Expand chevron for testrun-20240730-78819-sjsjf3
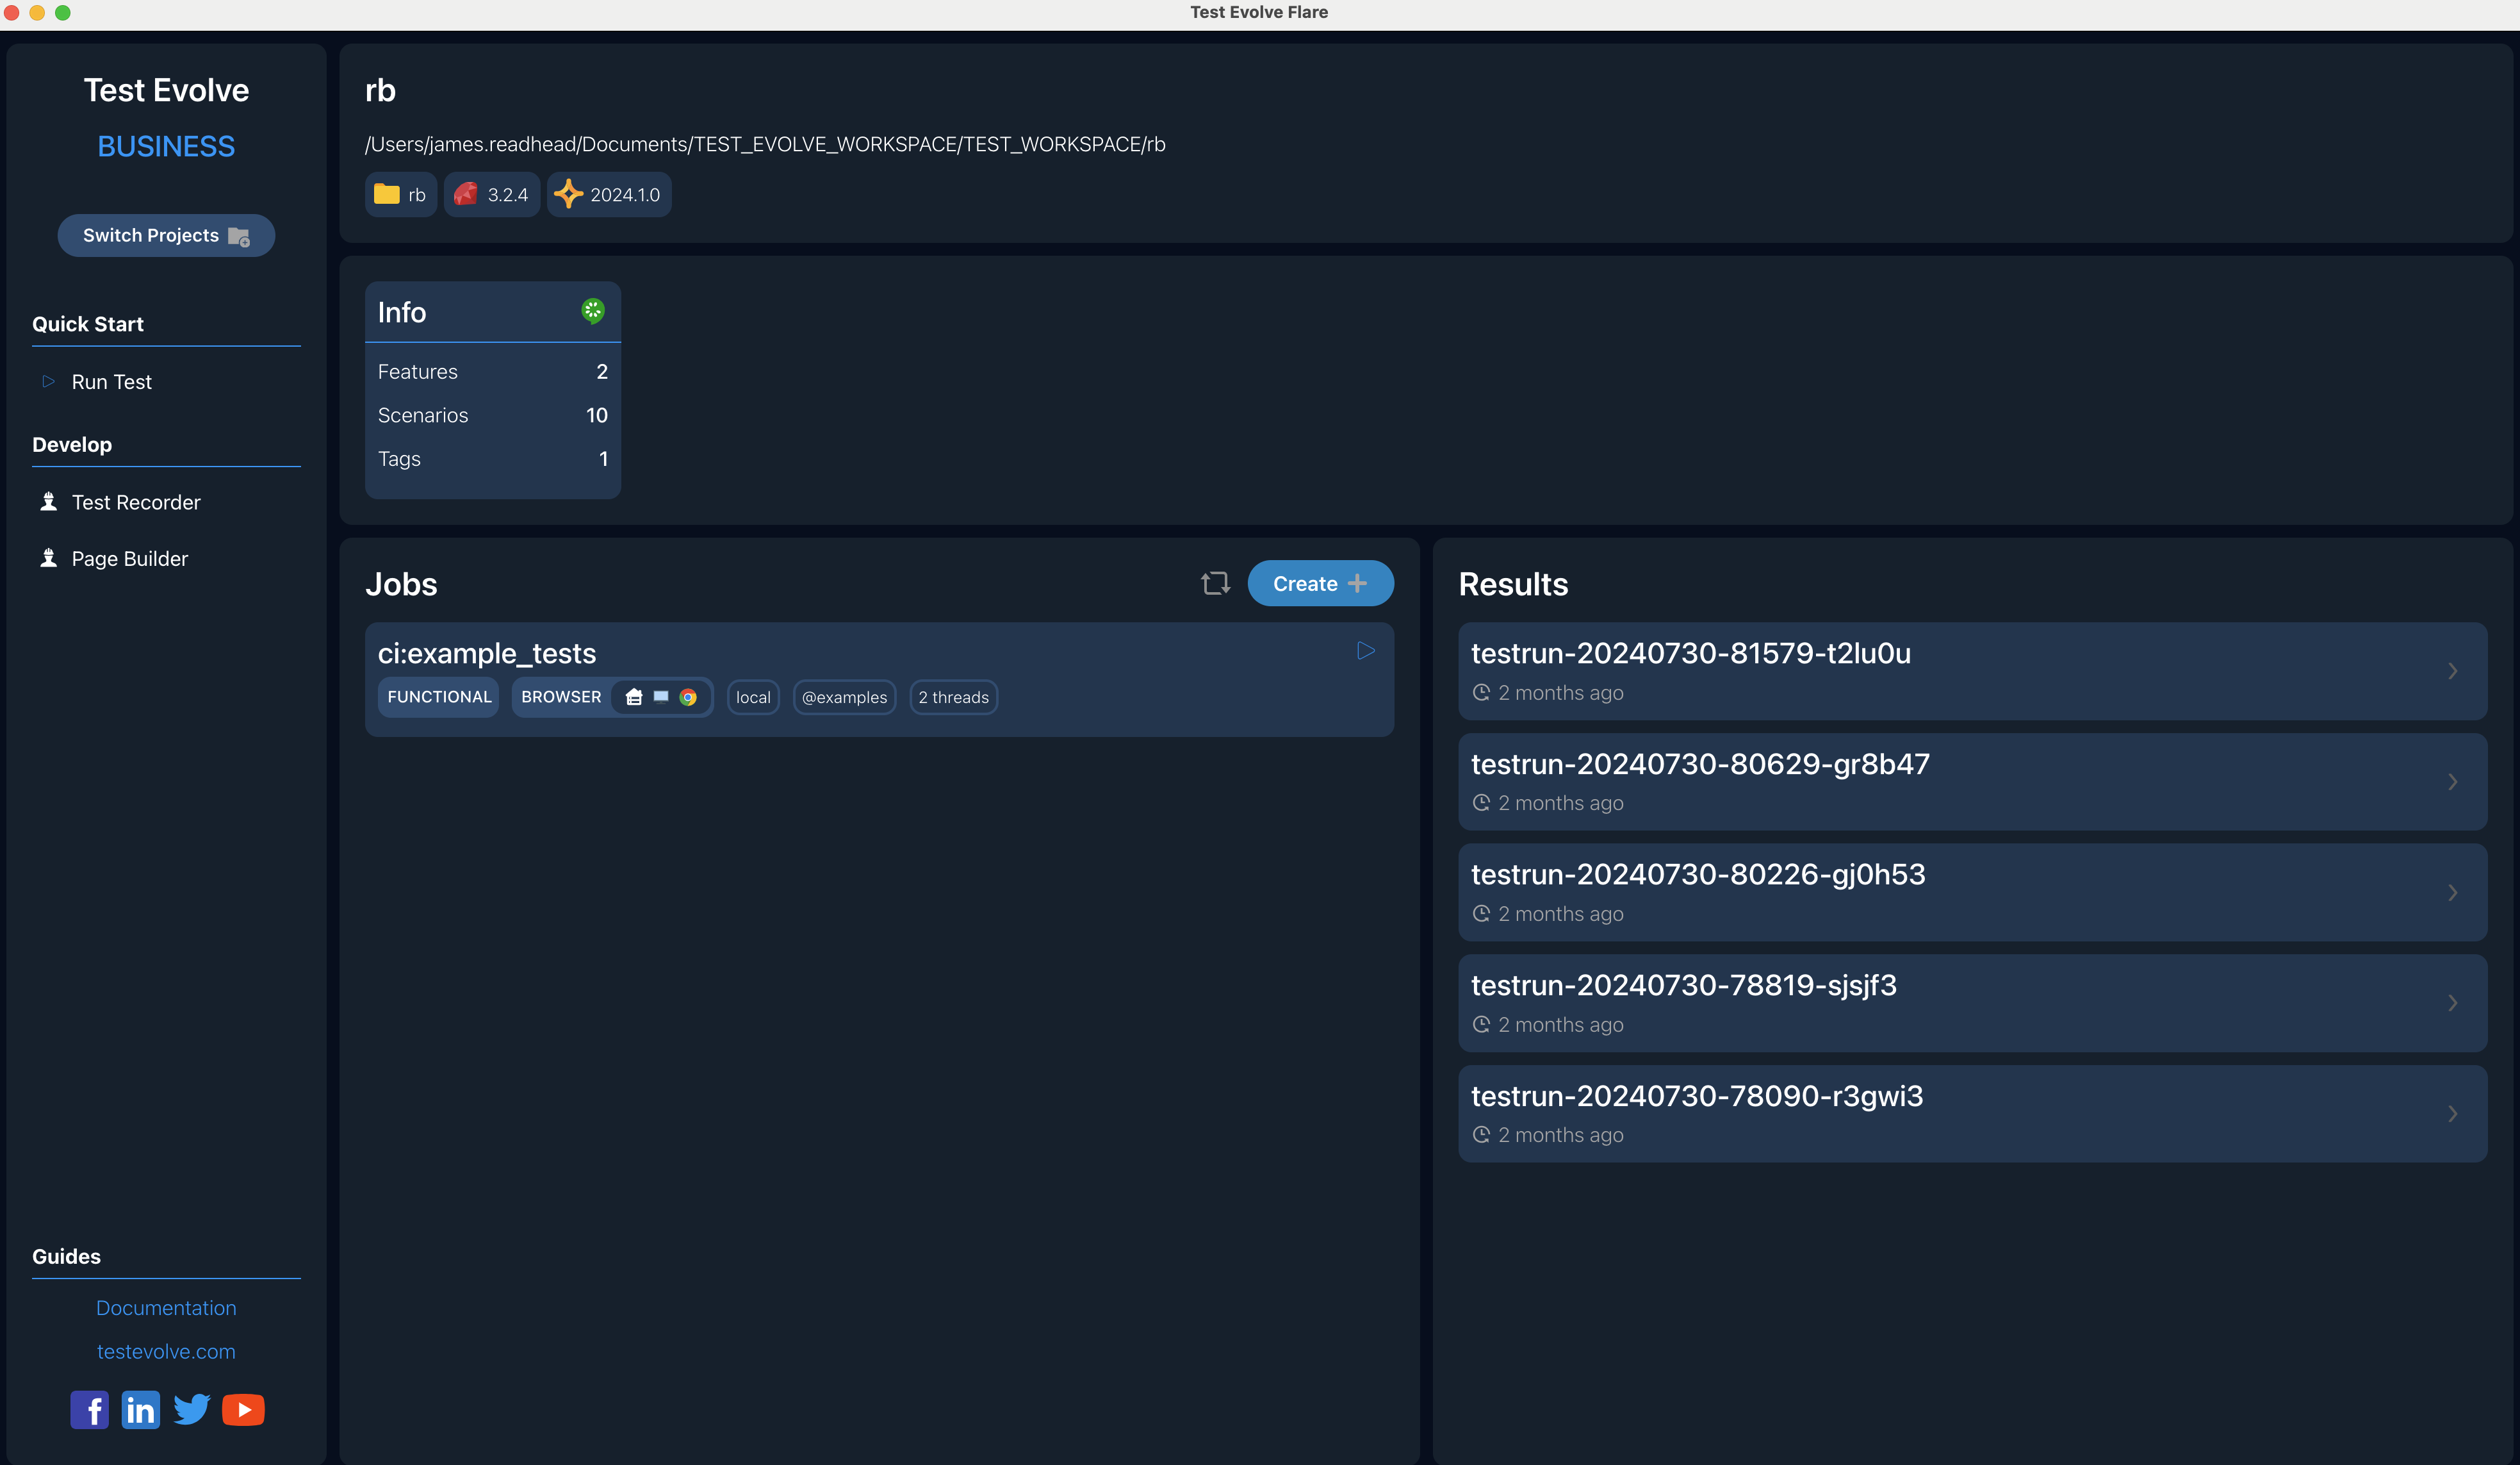2520x1465 pixels. pos(2453,1003)
